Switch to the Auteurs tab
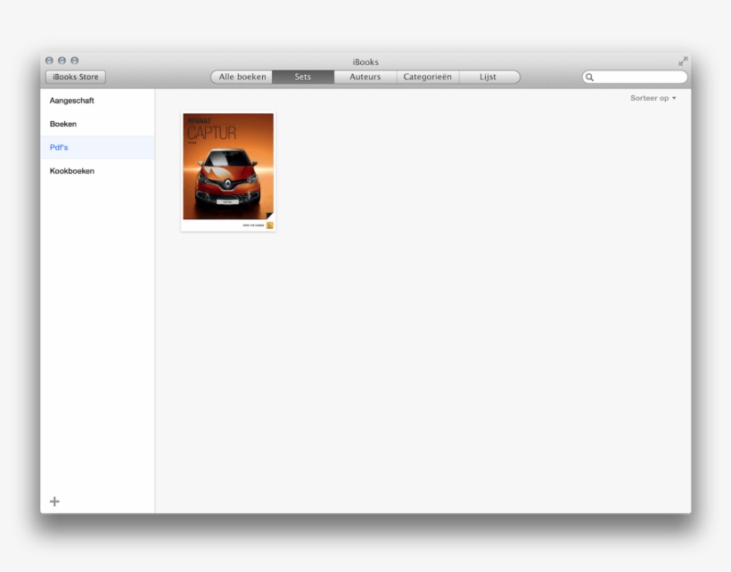This screenshot has width=731, height=572. click(365, 77)
